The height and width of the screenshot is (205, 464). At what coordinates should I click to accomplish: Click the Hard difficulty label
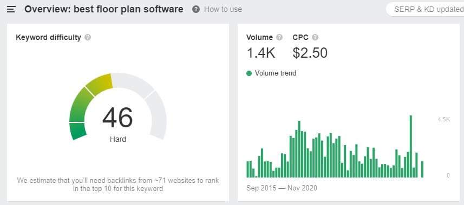118,139
